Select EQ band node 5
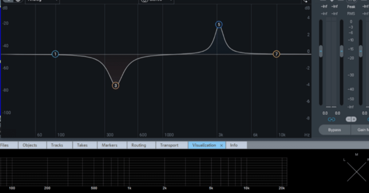The height and width of the screenshot is (193, 369). point(219,25)
